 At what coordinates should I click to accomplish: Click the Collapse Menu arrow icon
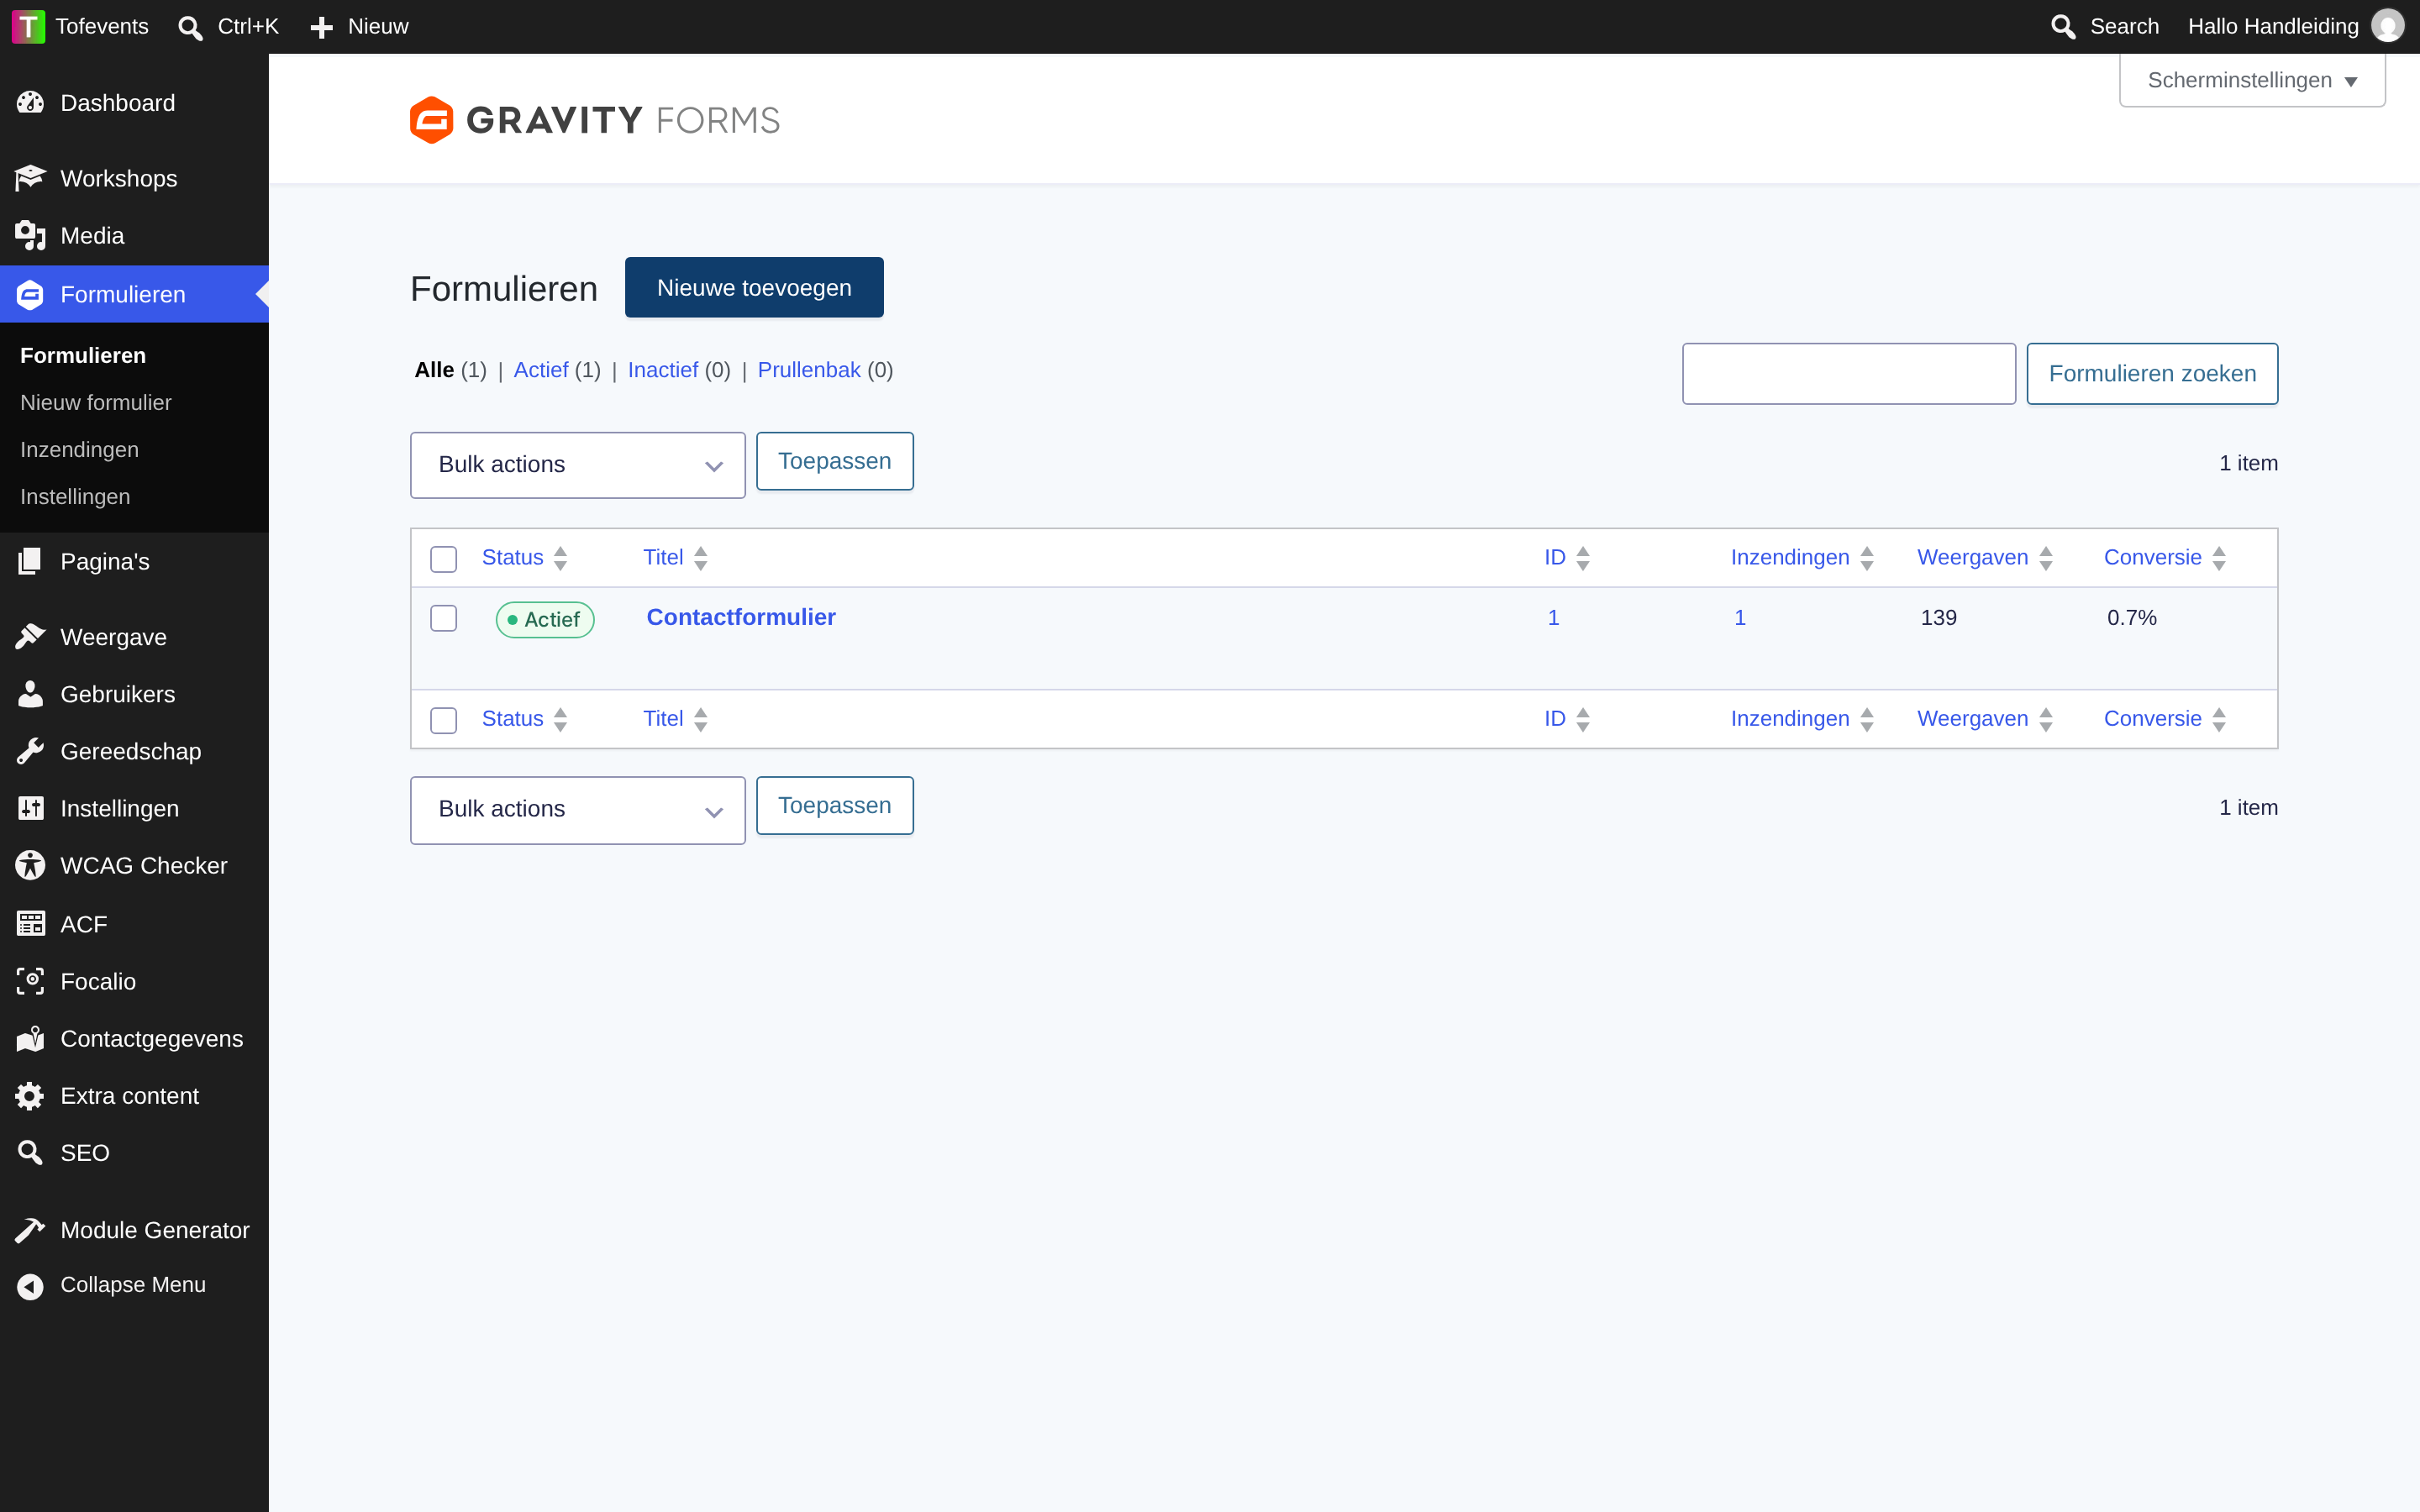30,1286
